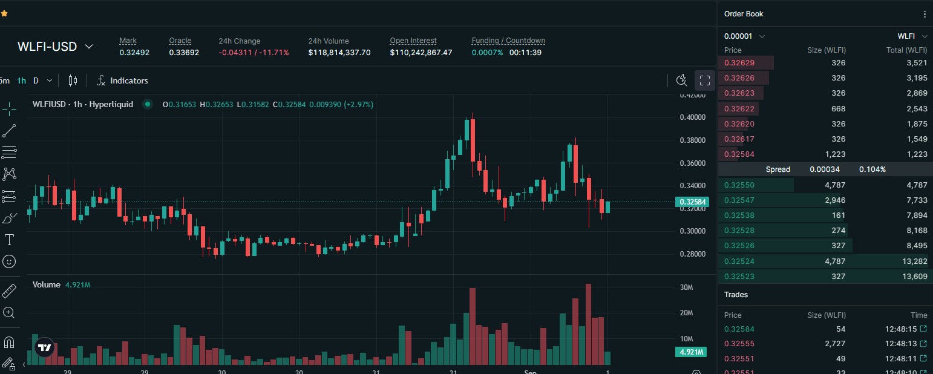Open the Order Book three-dot menu
This screenshot has width=933, height=374.
[925, 14]
